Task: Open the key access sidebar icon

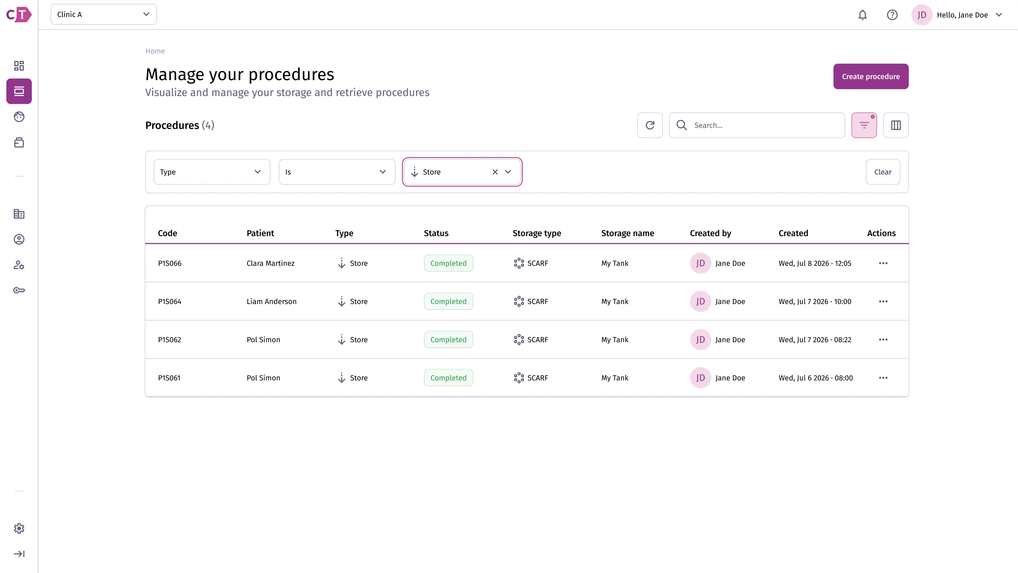Action: coord(19,290)
